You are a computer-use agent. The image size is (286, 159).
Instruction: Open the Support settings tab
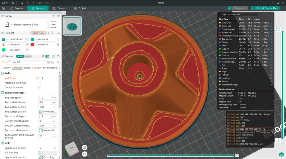tap(37, 68)
